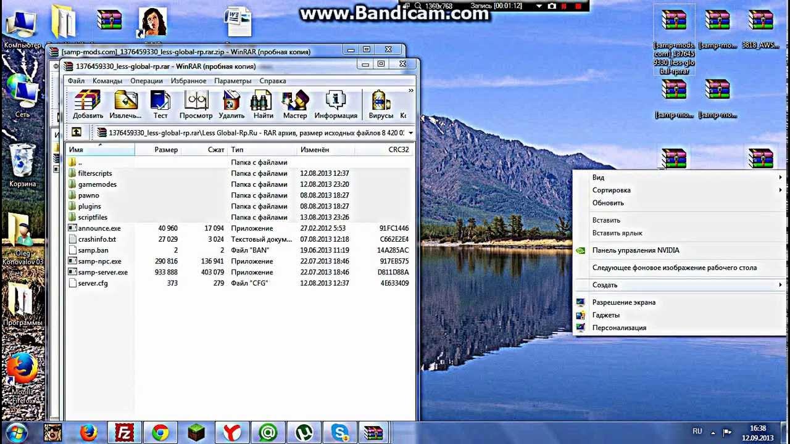Viewport: 790px width, 444px height.
Task: Show hidden tray icons arrow
Action: click(x=713, y=432)
